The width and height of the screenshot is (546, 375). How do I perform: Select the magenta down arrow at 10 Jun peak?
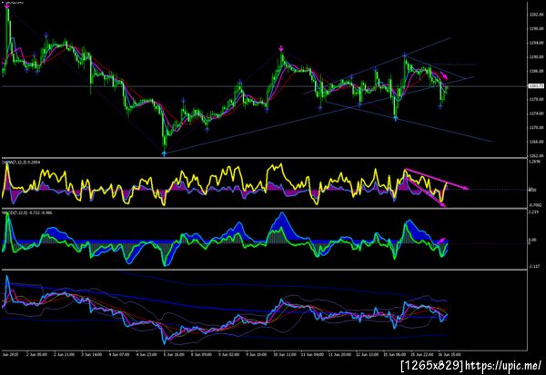click(281, 48)
